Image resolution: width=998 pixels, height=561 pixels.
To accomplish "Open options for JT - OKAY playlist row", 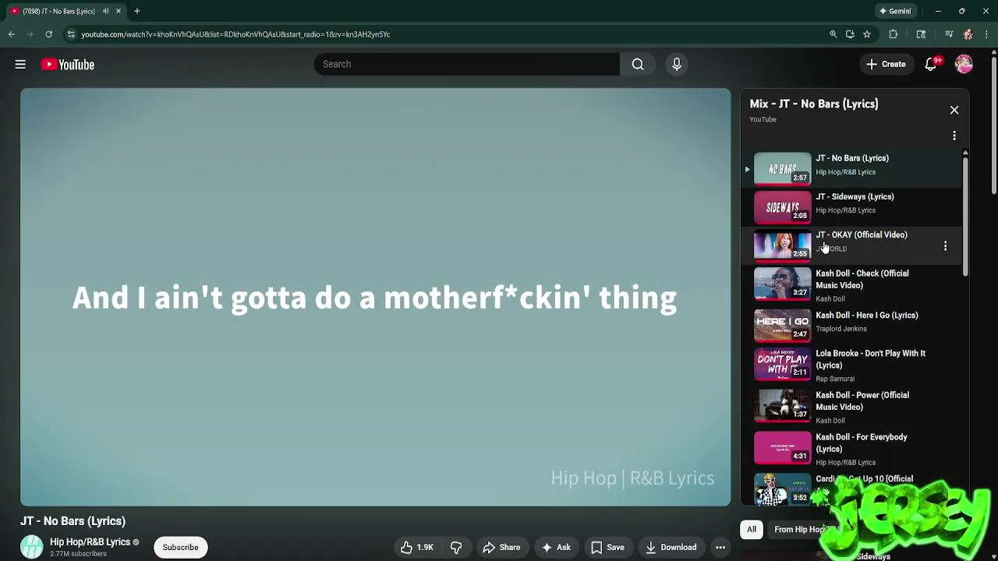I will point(945,245).
